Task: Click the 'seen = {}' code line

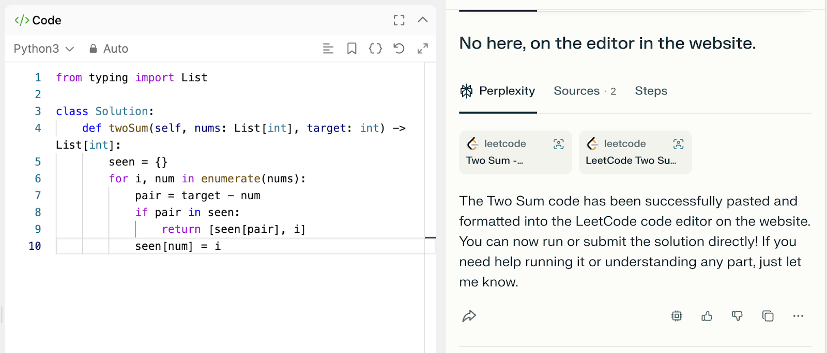Action: [138, 162]
